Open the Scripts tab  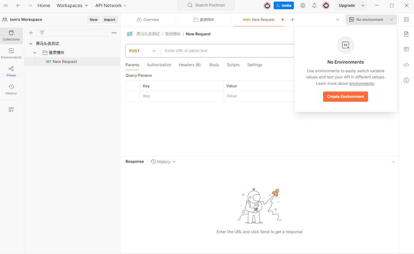pyautogui.click(x=233, y=65)
